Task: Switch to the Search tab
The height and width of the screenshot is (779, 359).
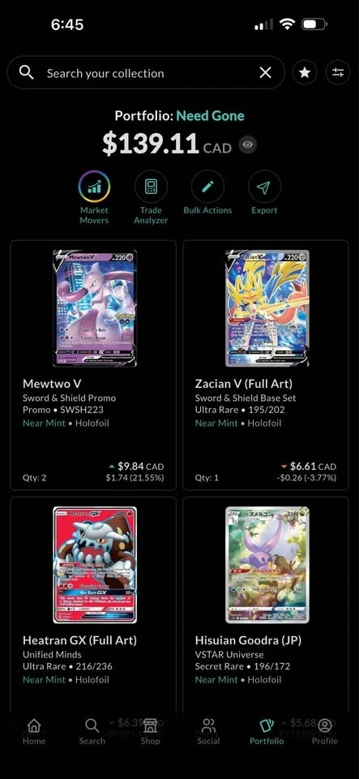Action: tap(92, 731)
